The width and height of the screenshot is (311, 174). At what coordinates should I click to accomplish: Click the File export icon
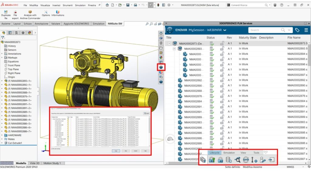(15, 12)
